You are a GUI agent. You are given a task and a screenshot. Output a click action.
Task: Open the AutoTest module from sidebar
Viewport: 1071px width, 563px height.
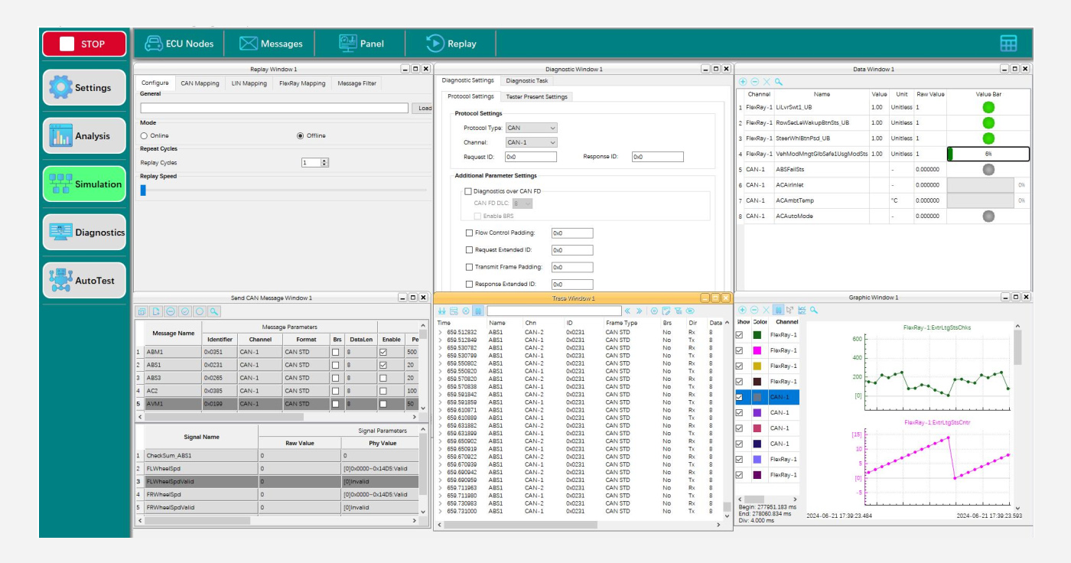[83, 281]
